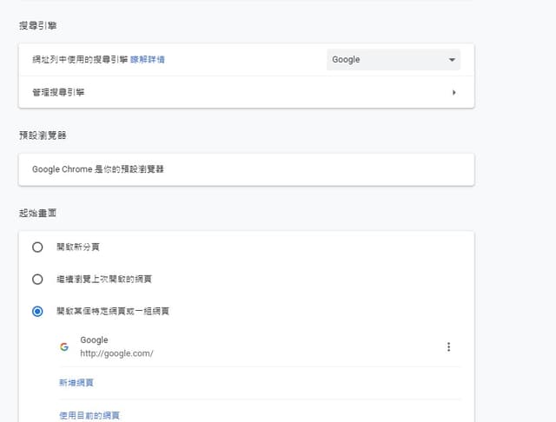Viewport: 556px width, 422px height.
Task: Click the Google favicon in startup pages
Action: coord(64,346)
